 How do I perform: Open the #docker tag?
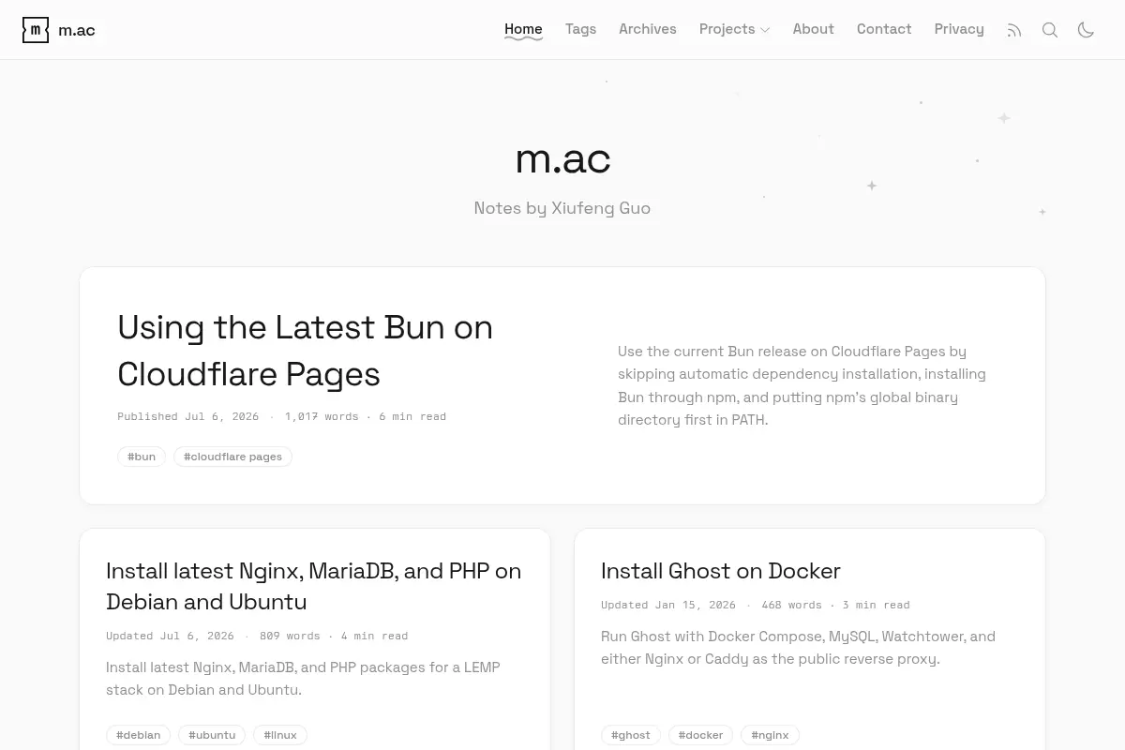(x=701, y=735)
